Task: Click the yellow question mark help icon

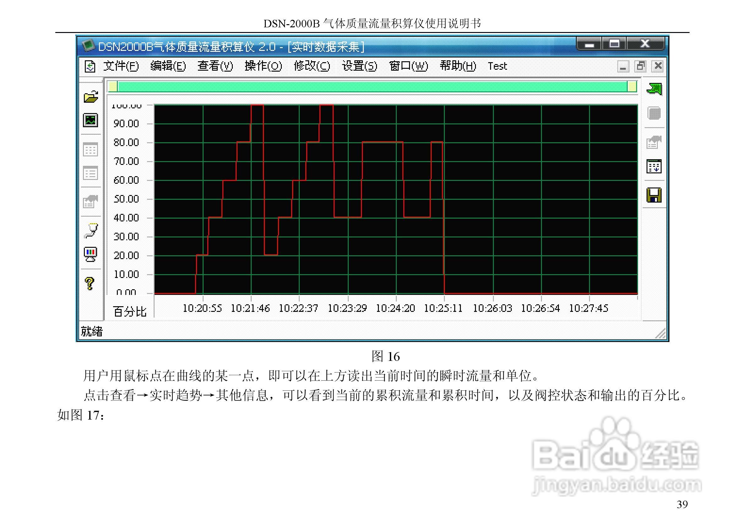Action: [90, 283]
